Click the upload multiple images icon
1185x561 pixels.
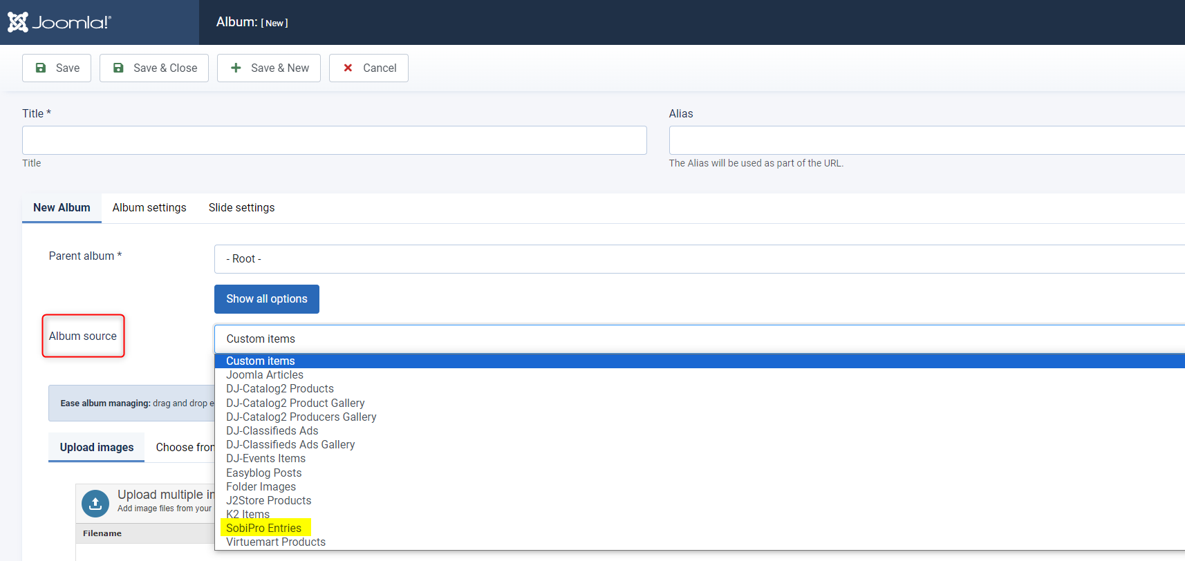point(95,503)
